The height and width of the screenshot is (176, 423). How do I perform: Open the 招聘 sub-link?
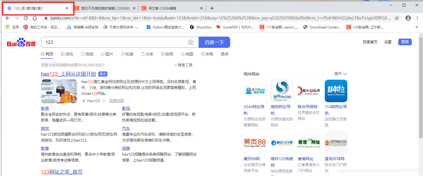126,148
